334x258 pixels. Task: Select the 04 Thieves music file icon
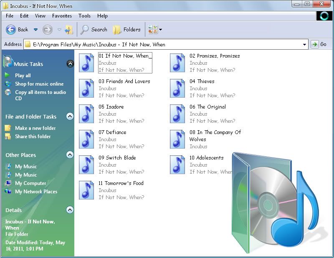[x=177, y=88]
